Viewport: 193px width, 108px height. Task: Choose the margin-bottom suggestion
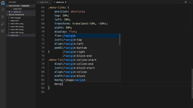pos(91,48)
